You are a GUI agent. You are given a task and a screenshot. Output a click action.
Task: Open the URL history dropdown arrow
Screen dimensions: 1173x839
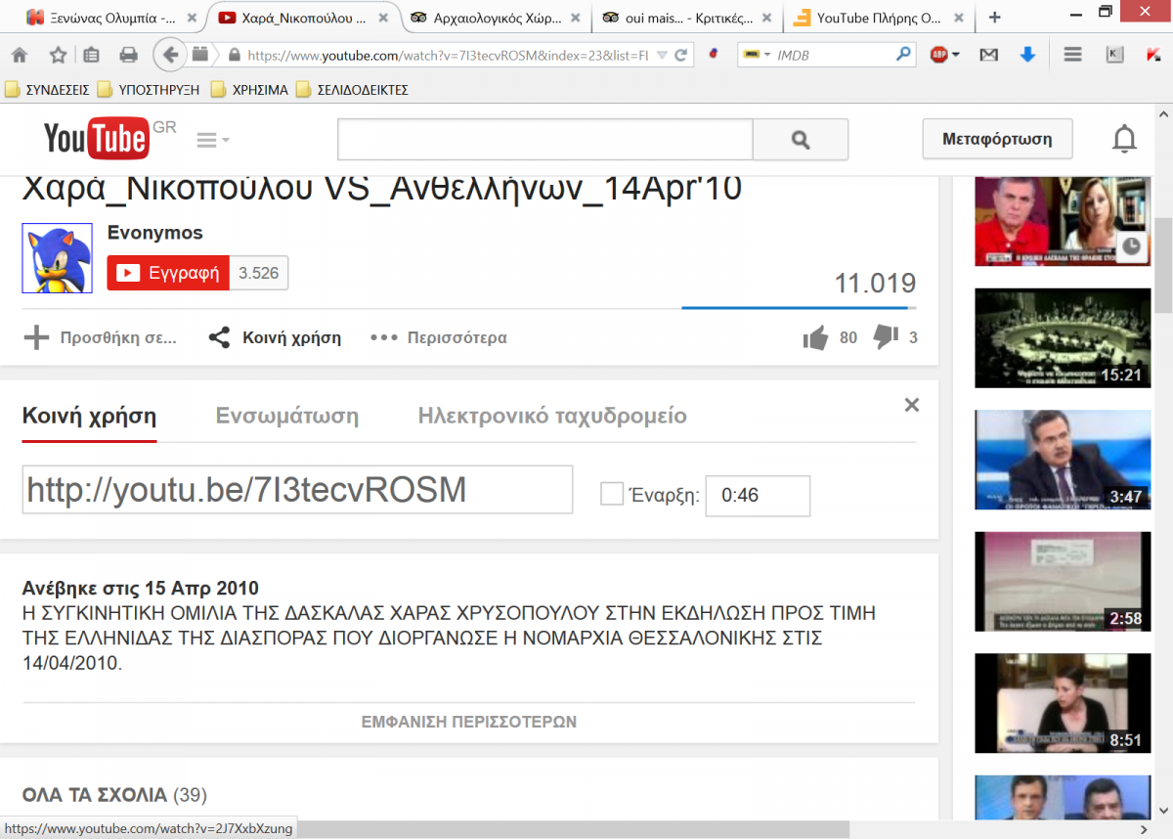663,55
